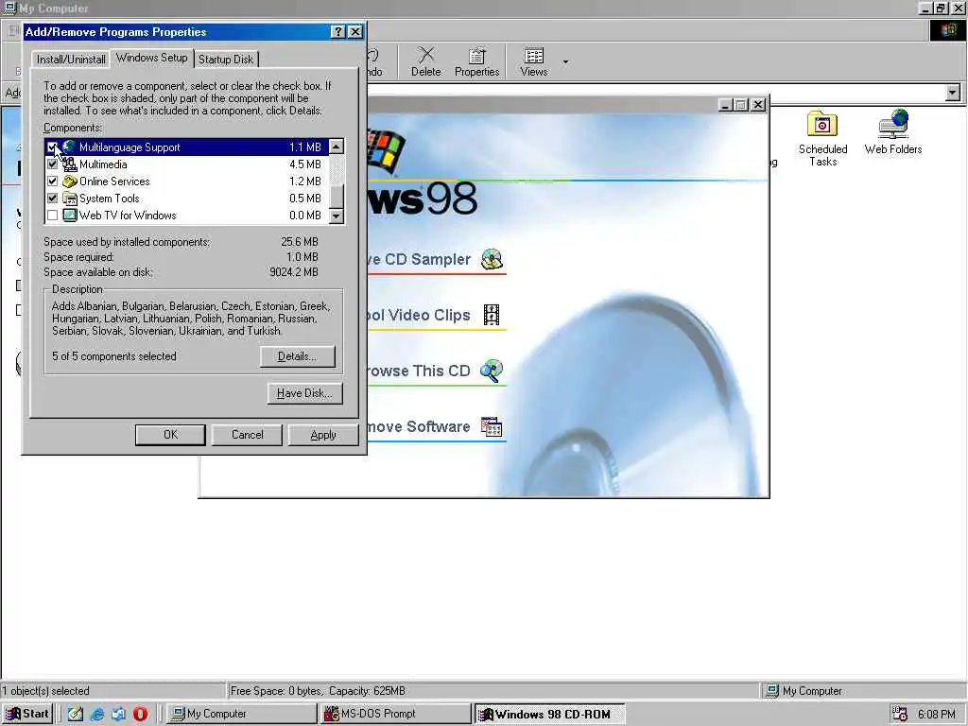Click the CD Sampler disc icon

(x=492, y=259)
